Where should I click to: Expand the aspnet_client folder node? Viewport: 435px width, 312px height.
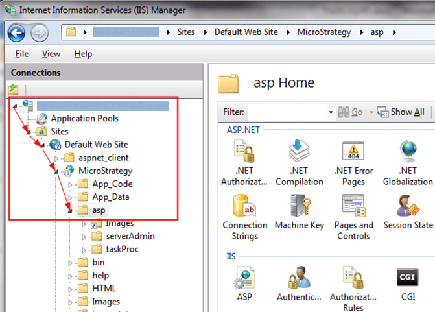(56, 158)
